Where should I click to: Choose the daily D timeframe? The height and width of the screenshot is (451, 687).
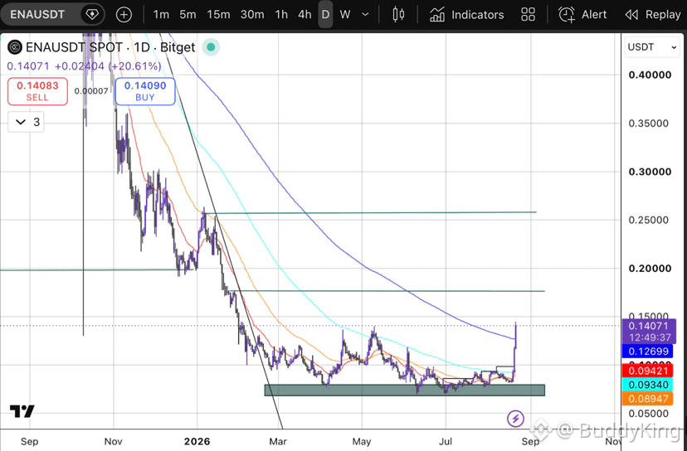pos(325,15)
